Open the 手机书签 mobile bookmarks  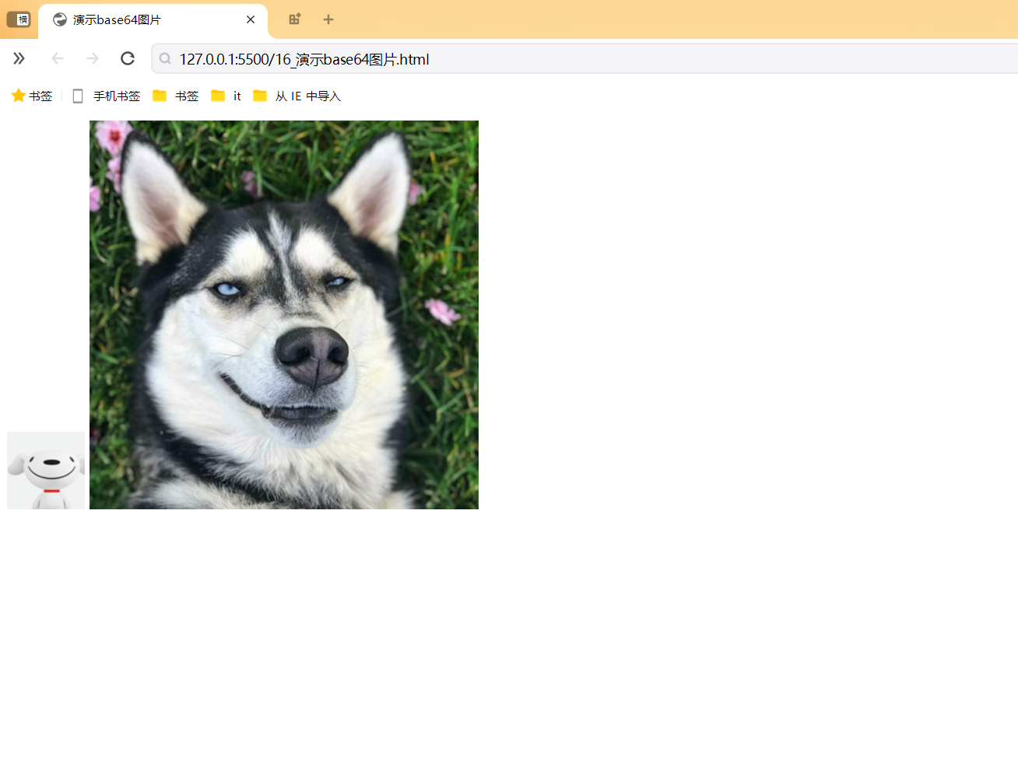tap(106, 96)
